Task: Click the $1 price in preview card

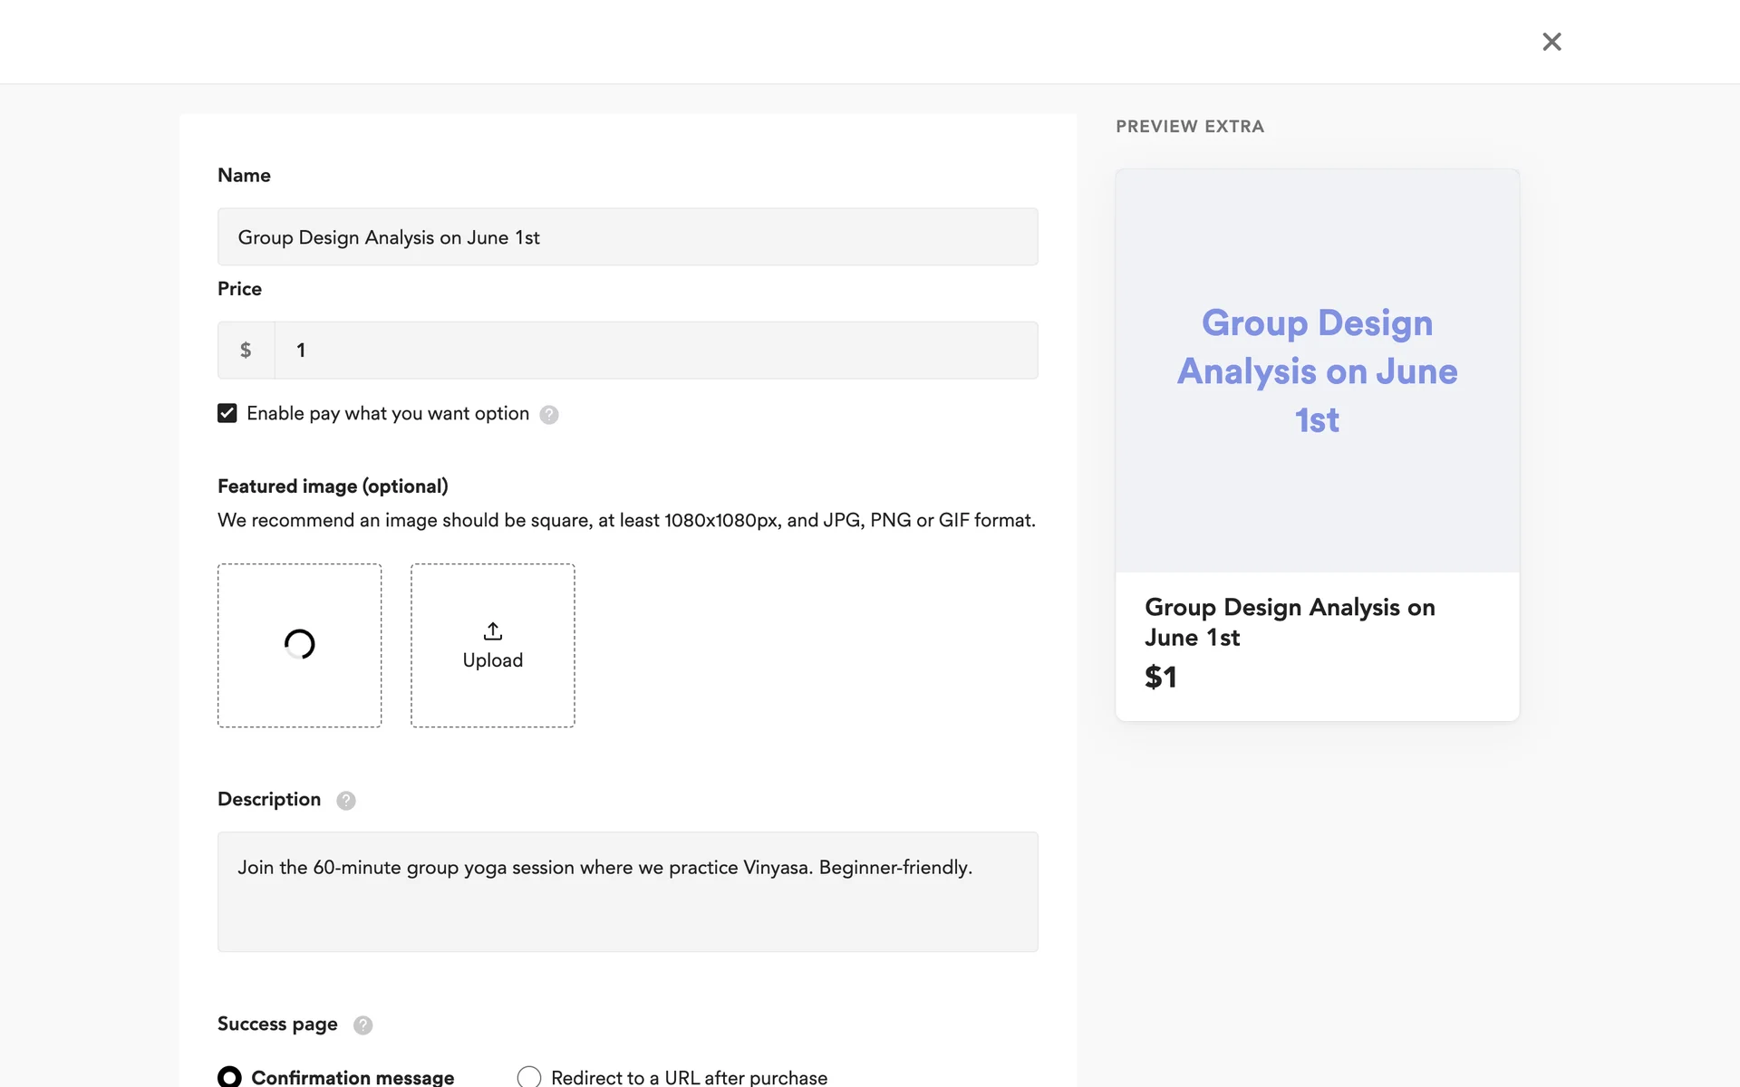Action: (x=1160, y=677)
